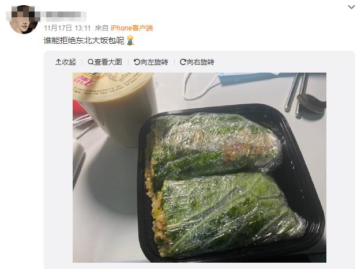361x269 pixels.
Task: Click the poster's blurred avatar
Action: click(x=24, y=20)
